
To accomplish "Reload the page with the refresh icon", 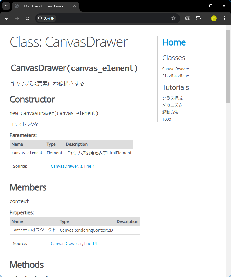I will coord(28,18).
